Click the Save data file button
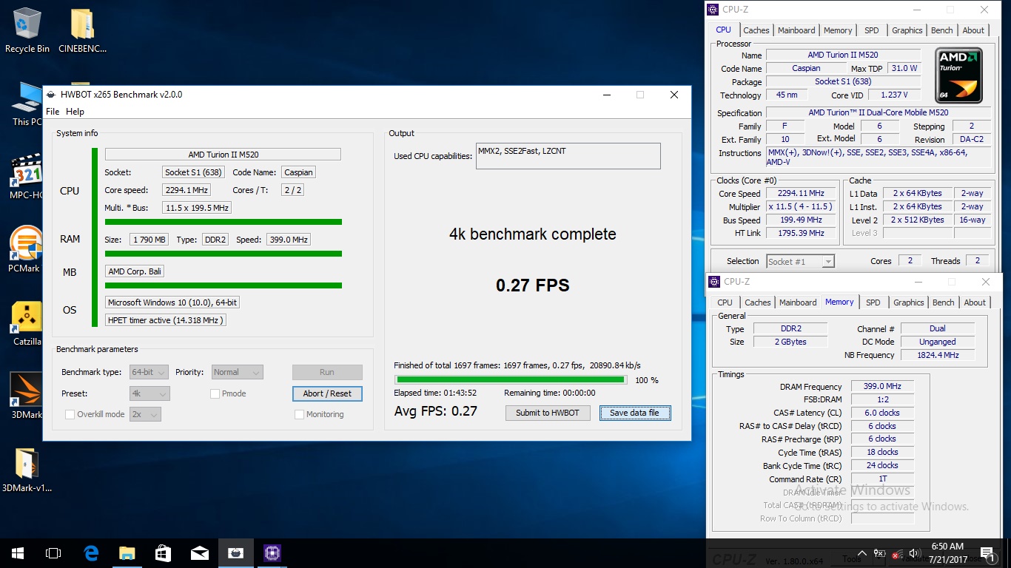Viewport: 1011px width, 568px height. pyautogui.click(x=634, y=413)
